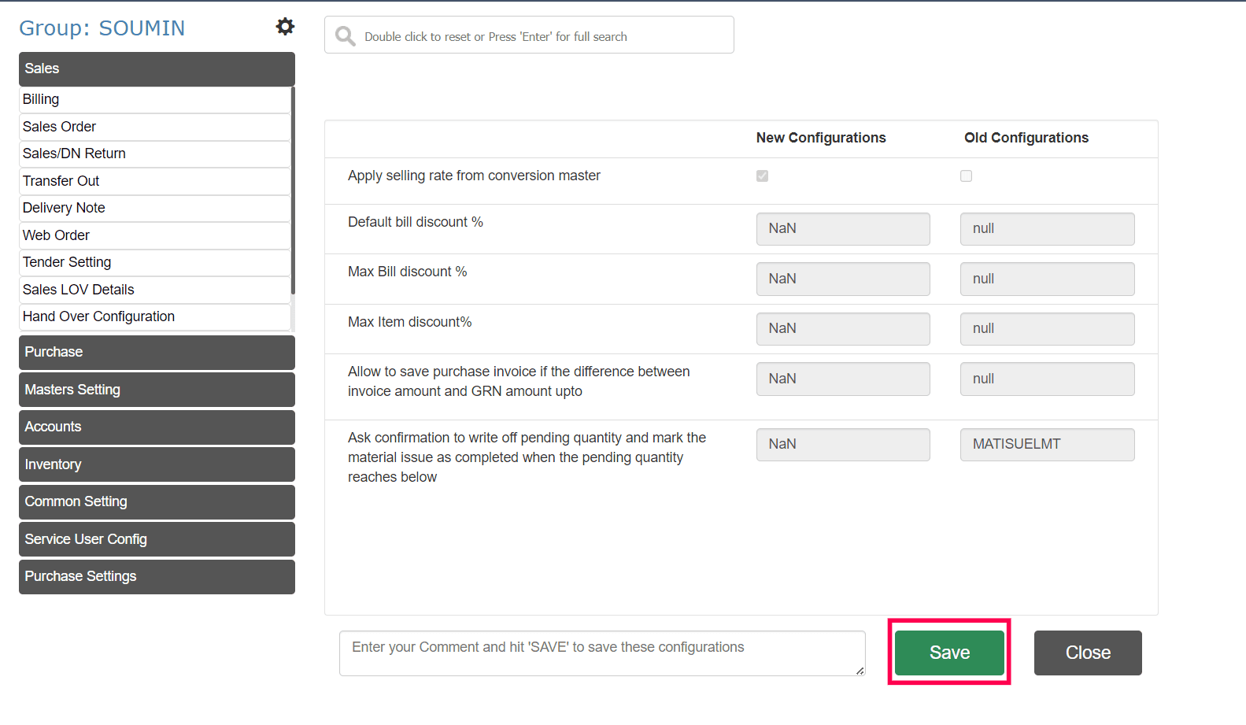Click the magnifier search icon
The height and width of the screenshot is (725, 1246).
345,36
